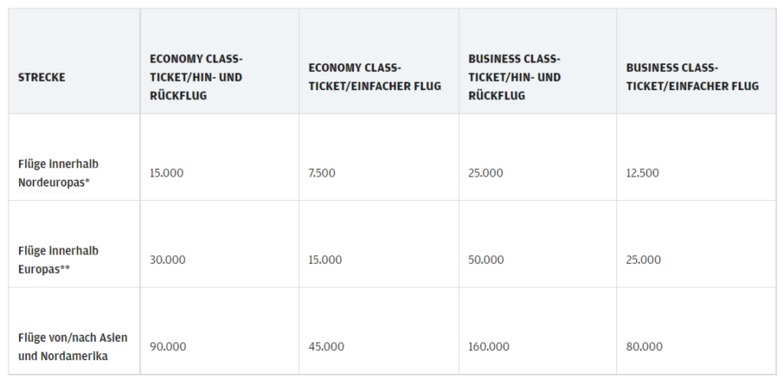Select Flüge von/nach Asien und Nordamerika label
Viewport: 783px width, 380px height.
pos(73,347)
